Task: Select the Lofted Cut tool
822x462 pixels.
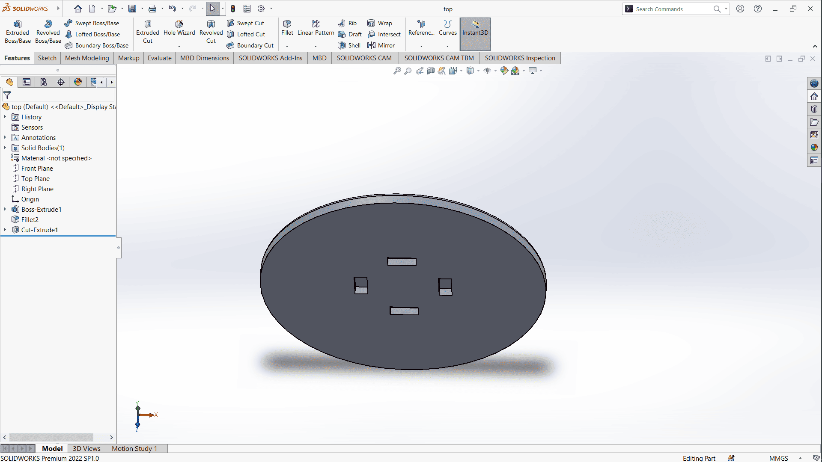Action: 246,34
